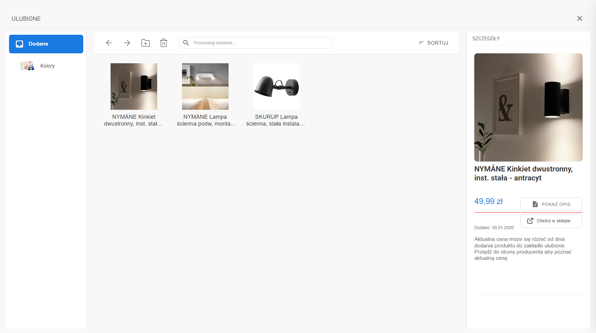Close the Ulubione favorites window
The height and width of the screenshot is (333, 596).
[x=580, y=19]
